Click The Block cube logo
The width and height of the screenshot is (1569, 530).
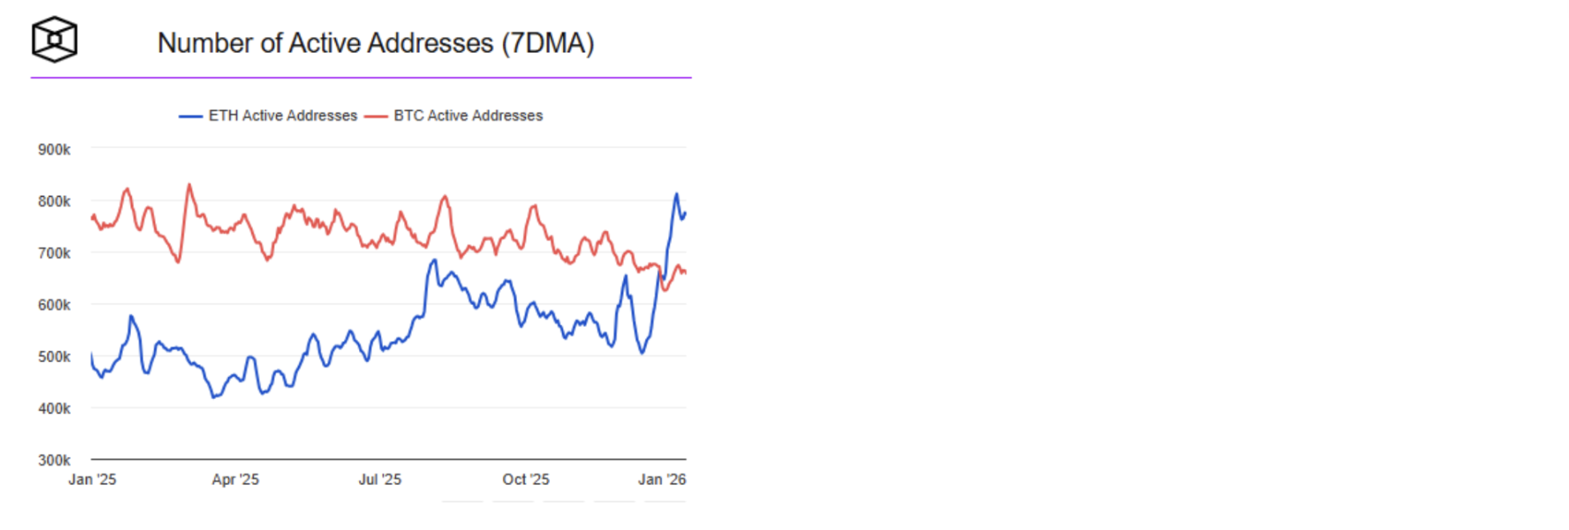pyautogui.click(x=55, y=39)
